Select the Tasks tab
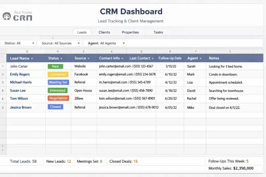This screenshot has height=177, width=266. pos(158,32)
